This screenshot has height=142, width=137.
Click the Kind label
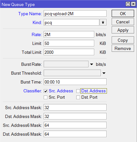coord(37,22)
